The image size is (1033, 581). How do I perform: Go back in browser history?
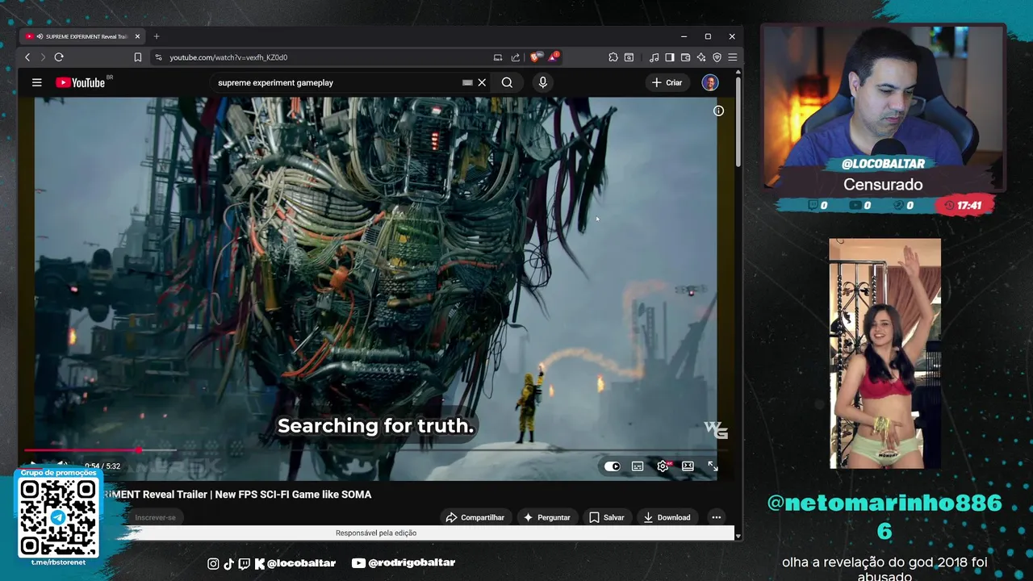click(x=27, y=57)
